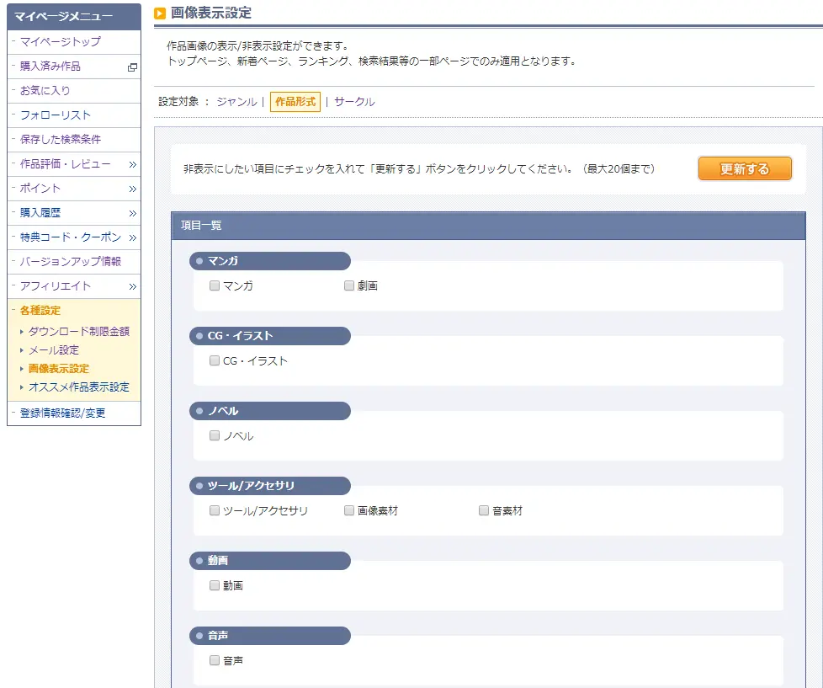Select the 音素材 checkbox
This screenshot has width=823, height=688.
point(484,510)
